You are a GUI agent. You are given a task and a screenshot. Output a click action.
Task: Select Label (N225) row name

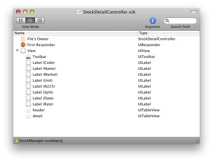pos(44,86)
